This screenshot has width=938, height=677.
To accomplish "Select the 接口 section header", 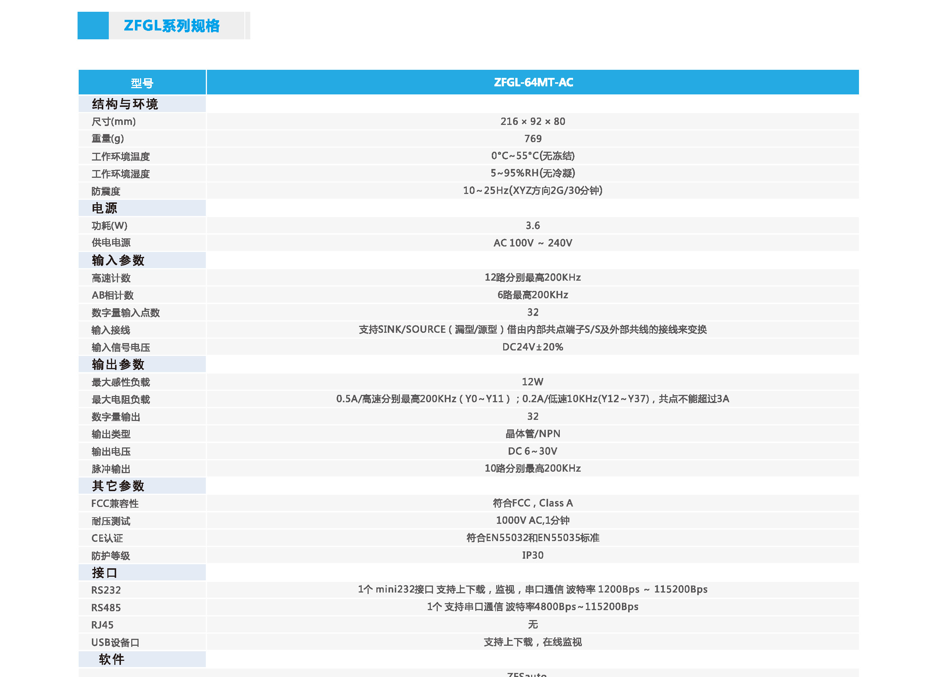I will coord(103,573).
